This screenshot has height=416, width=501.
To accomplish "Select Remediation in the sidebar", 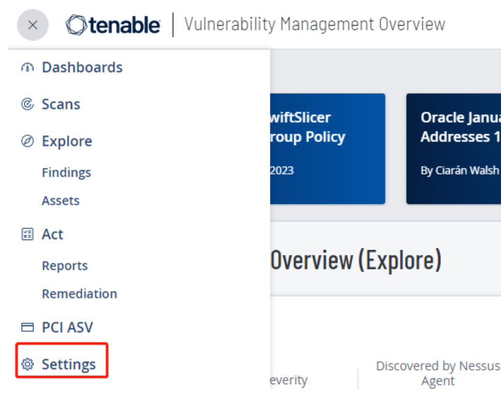I will (x=79, y=294).
